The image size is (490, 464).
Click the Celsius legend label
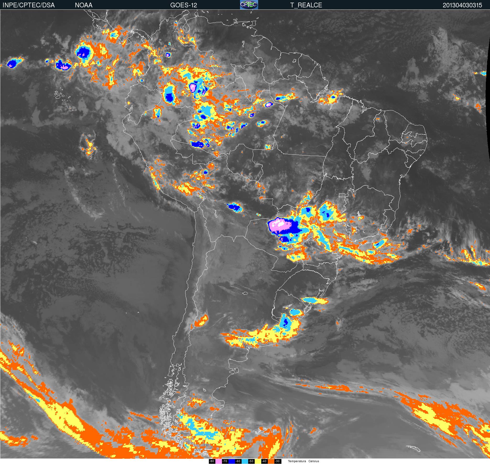coord(314,461)
